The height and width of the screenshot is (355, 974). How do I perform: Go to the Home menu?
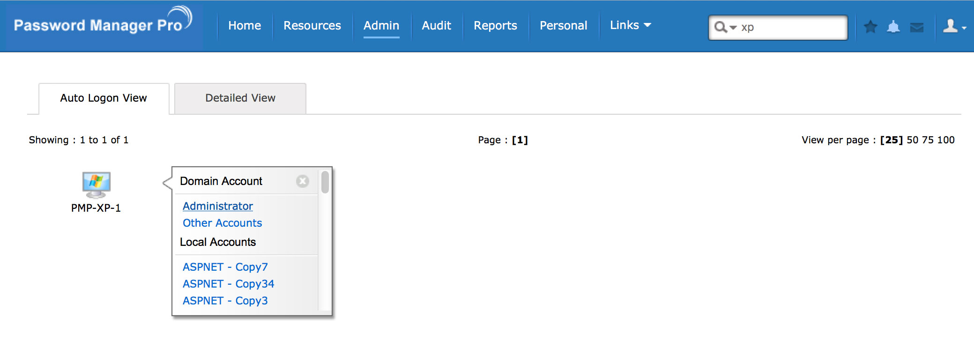pyautogui.click(x=245, y=25)
